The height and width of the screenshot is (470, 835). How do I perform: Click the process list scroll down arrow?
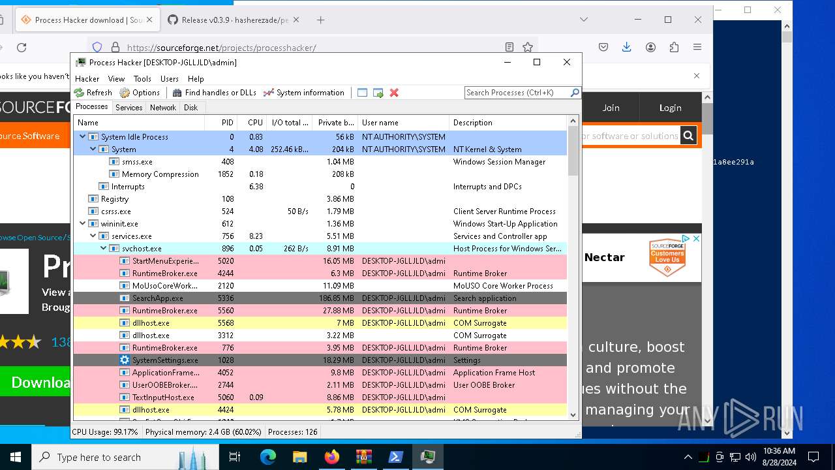click(x=573, y=415)
